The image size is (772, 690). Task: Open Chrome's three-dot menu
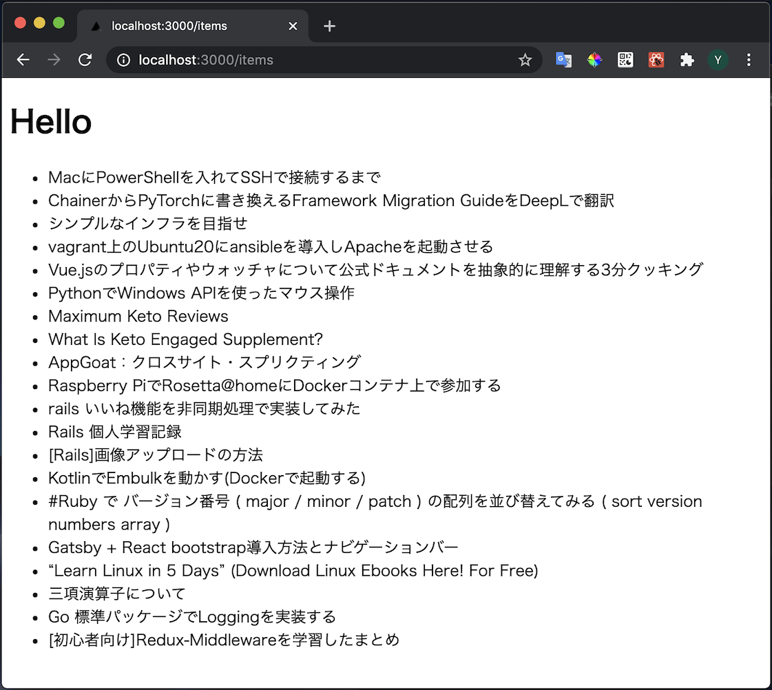click(749, 60)
